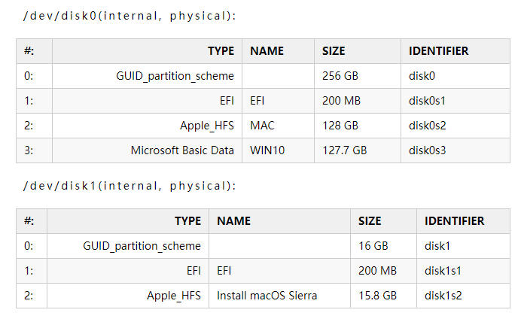
Task: Select the Install macOS Sierra name cell
Action: tap(267, 296)
